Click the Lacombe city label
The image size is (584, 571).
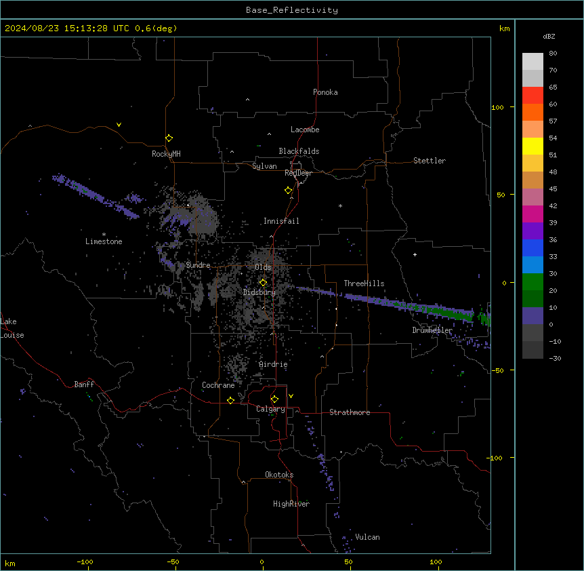305,130
